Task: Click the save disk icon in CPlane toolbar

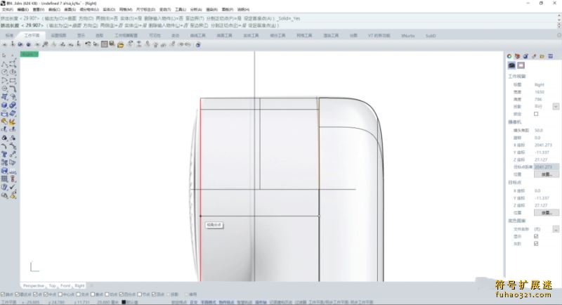Action: pyautogui.click(x=112, y=44)
